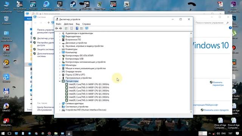Viewport: 242px width, 136px height.
Task: Select the Клавиатуры category icon
Action: (63, 49)
